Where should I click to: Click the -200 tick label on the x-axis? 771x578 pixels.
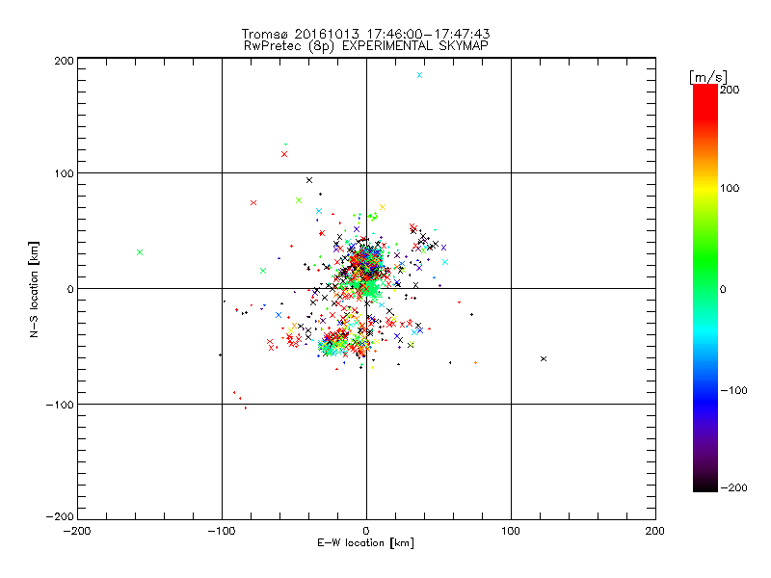(x=77, y=531)
